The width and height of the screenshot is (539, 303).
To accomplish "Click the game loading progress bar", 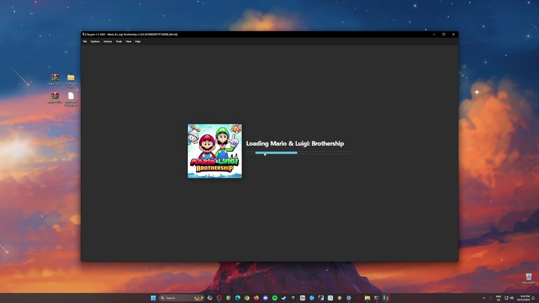I will pyautogui.click(x=299, y=153).
